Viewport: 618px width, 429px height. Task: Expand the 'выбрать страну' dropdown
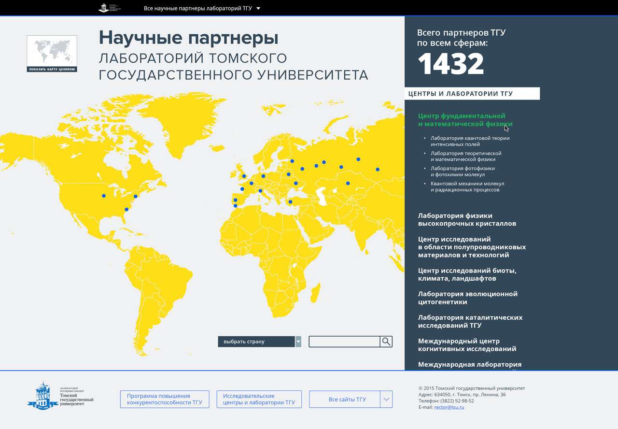click(259, 342)
